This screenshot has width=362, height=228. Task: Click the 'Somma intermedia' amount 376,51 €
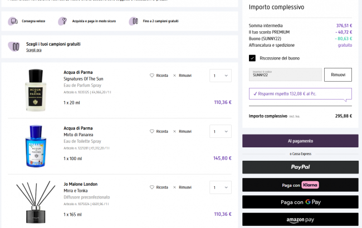point(344,26)
